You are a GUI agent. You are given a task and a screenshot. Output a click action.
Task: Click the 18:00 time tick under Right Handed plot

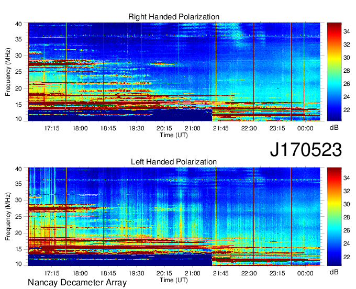click(x=80, y=128)
